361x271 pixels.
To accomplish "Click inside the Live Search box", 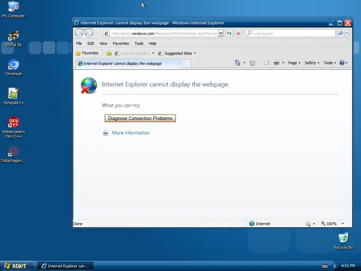I will tap(291, 34).
